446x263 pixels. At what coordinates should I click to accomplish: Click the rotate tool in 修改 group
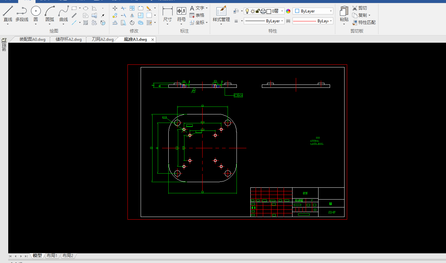pos(132,23)
